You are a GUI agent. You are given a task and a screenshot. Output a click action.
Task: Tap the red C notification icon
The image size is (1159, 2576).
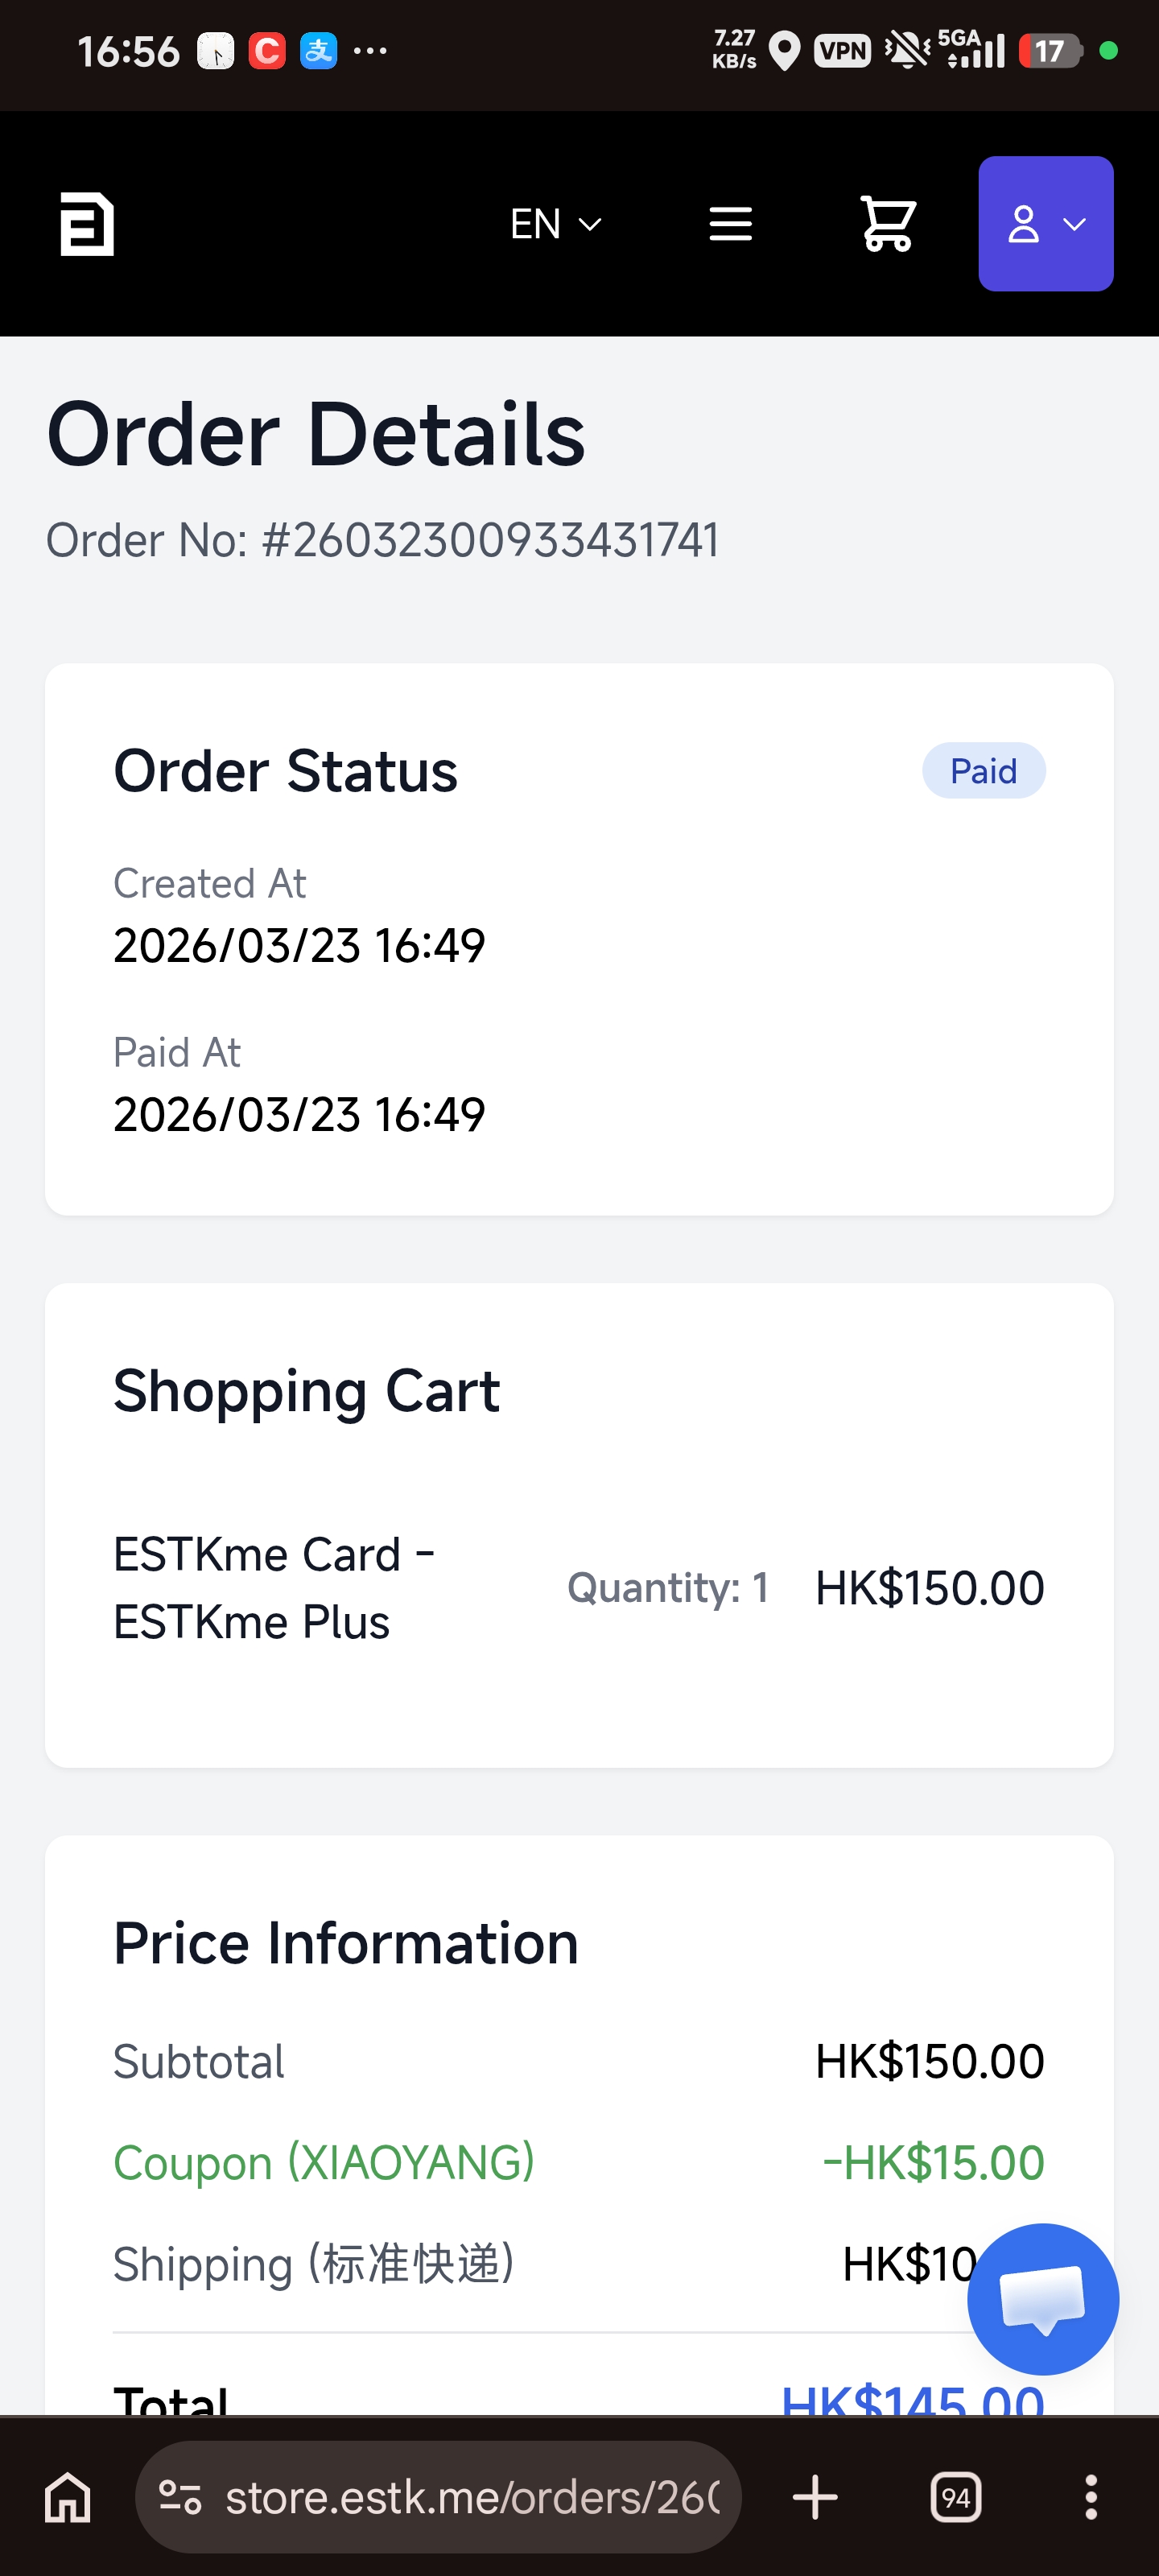pyautogui.click(x=267, y=50)
